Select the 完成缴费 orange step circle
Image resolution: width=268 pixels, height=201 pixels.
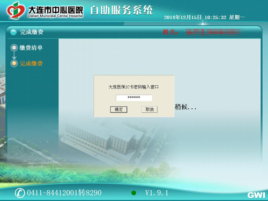[x=14, y=63]
